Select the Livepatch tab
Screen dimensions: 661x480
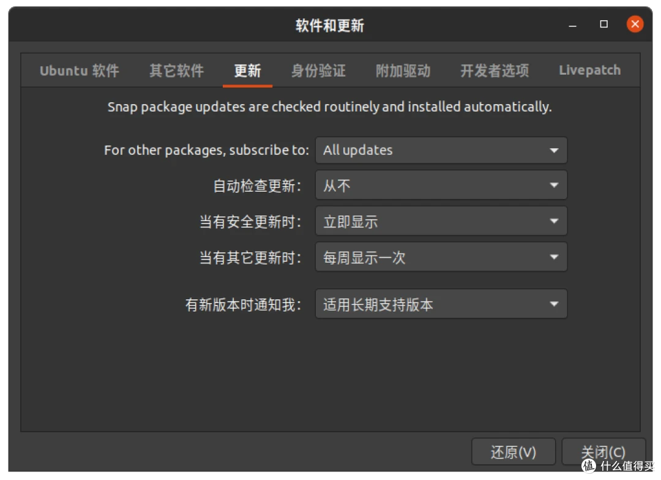point(589,70)
